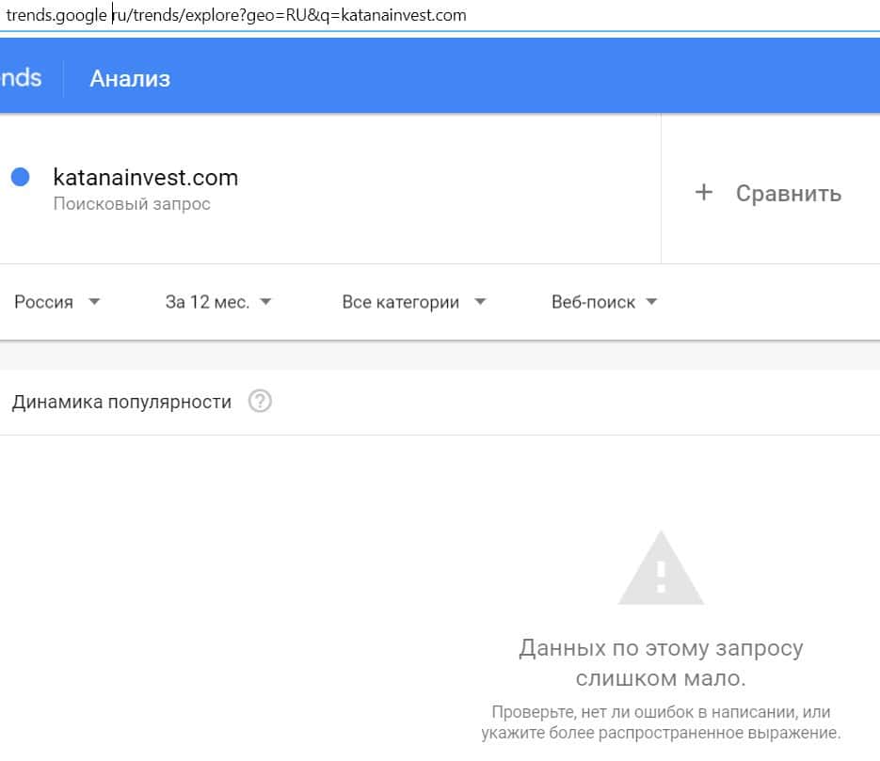Click the caret arrow beside Все категории
The width and height of the screenshot is (880, 761).
coord(480,302)
